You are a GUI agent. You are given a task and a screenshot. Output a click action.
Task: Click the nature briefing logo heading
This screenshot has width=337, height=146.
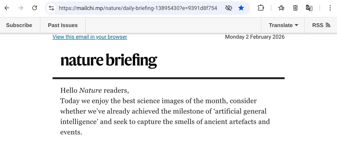pyautogui.click(x=109, y=60)
